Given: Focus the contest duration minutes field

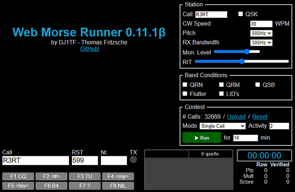Looking at the screenshot, I should pyautogui.click(x=245, y=138).
